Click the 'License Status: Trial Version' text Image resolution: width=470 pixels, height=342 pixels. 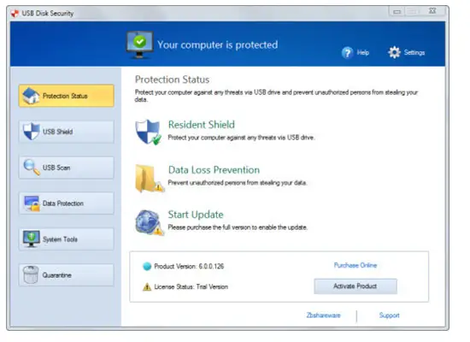point(191,286)
